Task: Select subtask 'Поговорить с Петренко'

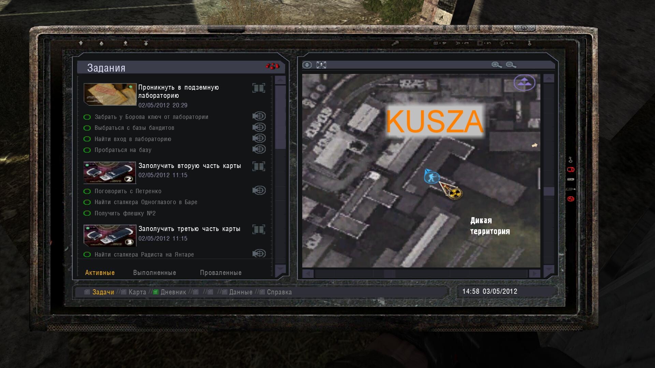Action: (x=128, y=191)
